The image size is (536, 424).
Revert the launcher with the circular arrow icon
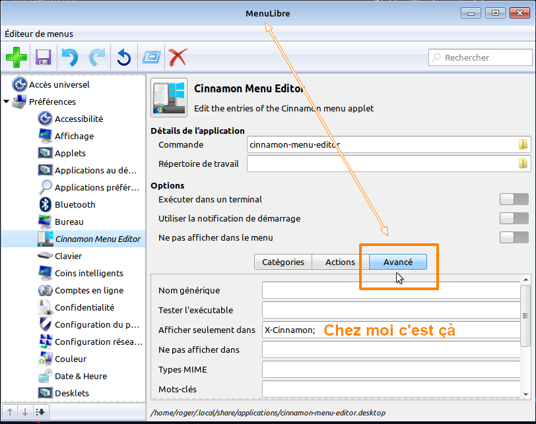pyautogui.click(x=123, y=57)
